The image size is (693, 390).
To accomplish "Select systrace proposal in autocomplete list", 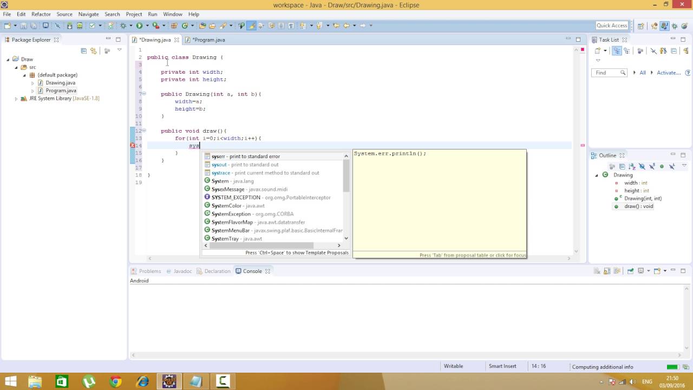I will [x=273, y=173].
